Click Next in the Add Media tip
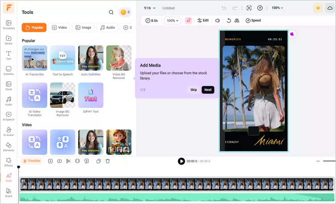 pyautogui.click(x=208, y=89)
